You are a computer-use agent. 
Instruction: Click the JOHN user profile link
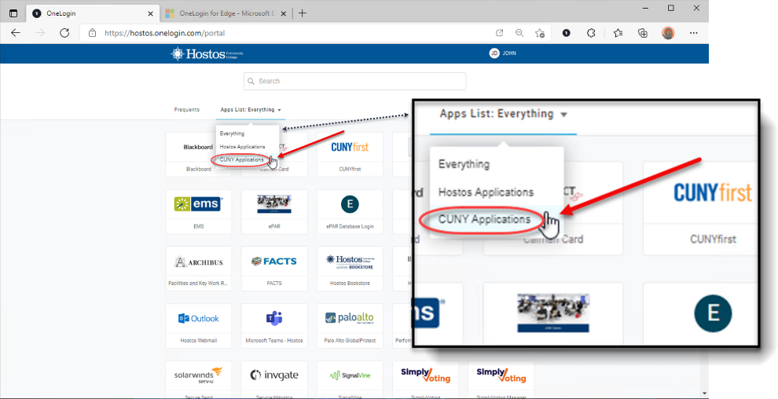pyautogui.click(x=503, y=53)
